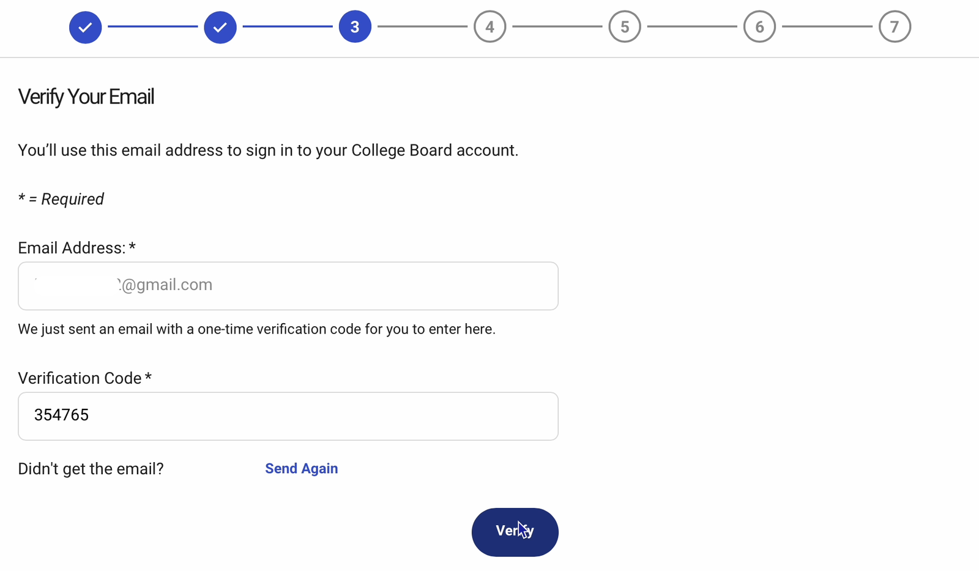Click the College Board account sign-in description

point(268,151)
